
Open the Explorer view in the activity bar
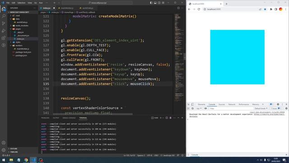(4, 9)
